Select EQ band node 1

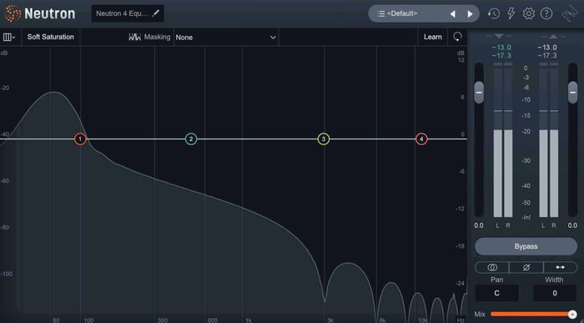(80, 139)
